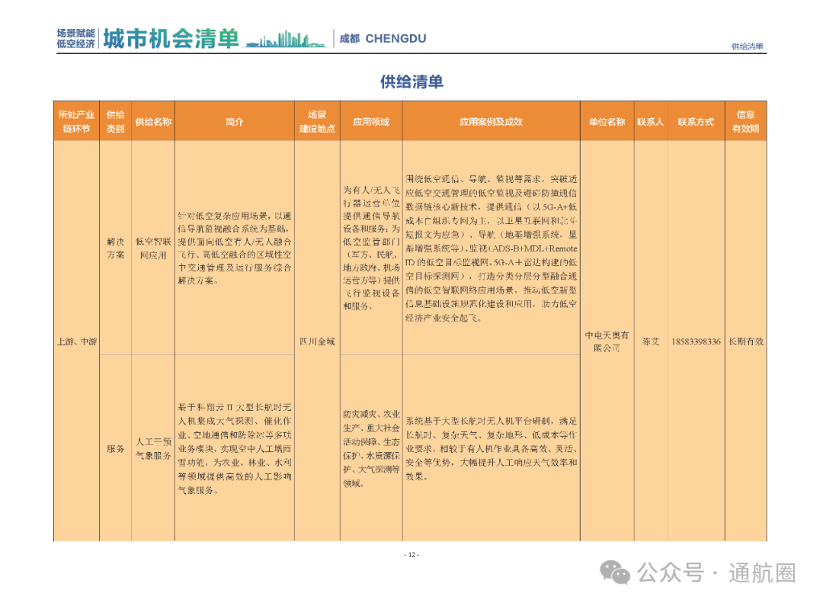Image resolution: width=823 pixels, height=606 pixels.
Task: Click the intro paragraph starting 基于科翔云II
Action: [235, 448]
